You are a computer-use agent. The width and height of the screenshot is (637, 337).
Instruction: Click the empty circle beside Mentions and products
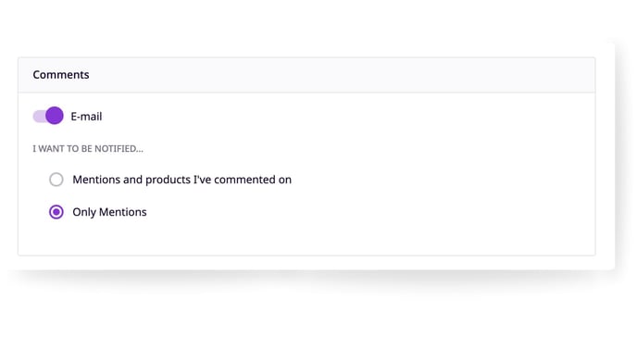(56, 180)
